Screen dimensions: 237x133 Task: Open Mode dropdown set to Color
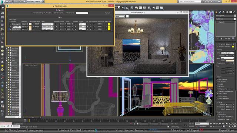[x=227, y=58]
